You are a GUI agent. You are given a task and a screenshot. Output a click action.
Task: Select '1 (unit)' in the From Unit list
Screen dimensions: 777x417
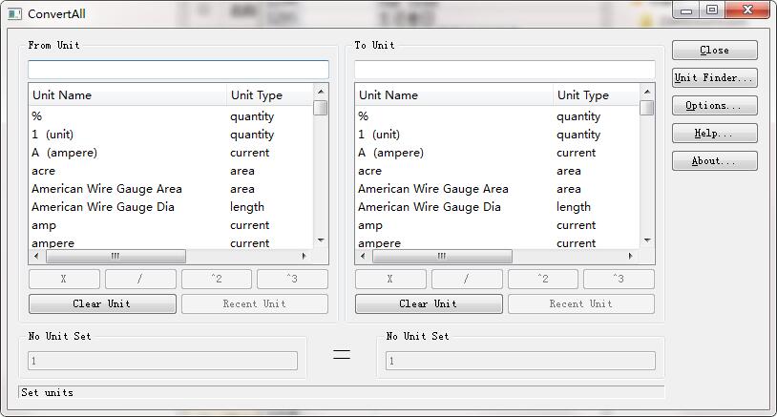[x=52, y=135]
